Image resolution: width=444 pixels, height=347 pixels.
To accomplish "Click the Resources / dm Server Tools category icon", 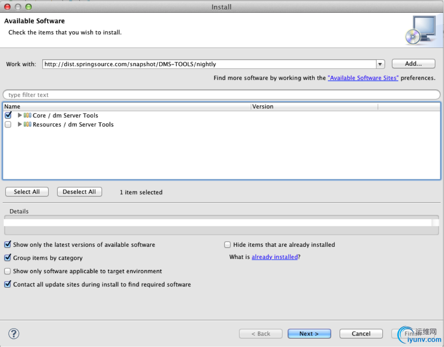I will tap(28, 124).
